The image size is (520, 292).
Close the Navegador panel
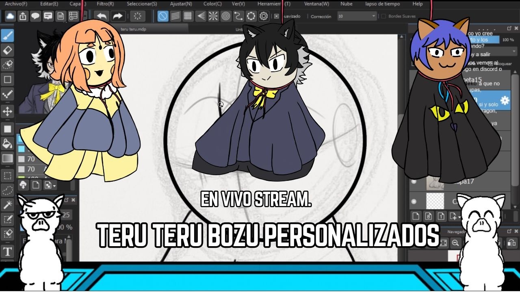tap(516, 231)
